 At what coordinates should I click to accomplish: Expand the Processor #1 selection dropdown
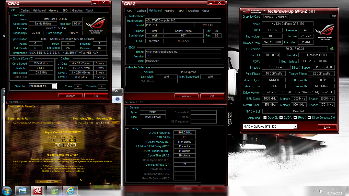(x=54, y=86)
